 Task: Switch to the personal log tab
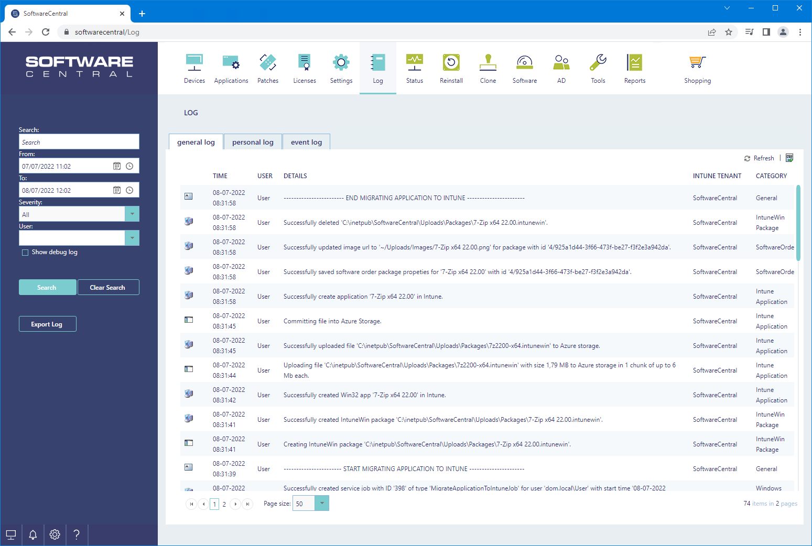tap(253, 142)
